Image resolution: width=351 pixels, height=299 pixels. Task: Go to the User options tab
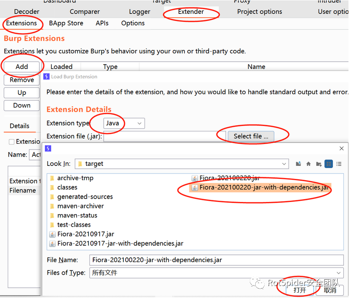333,12
